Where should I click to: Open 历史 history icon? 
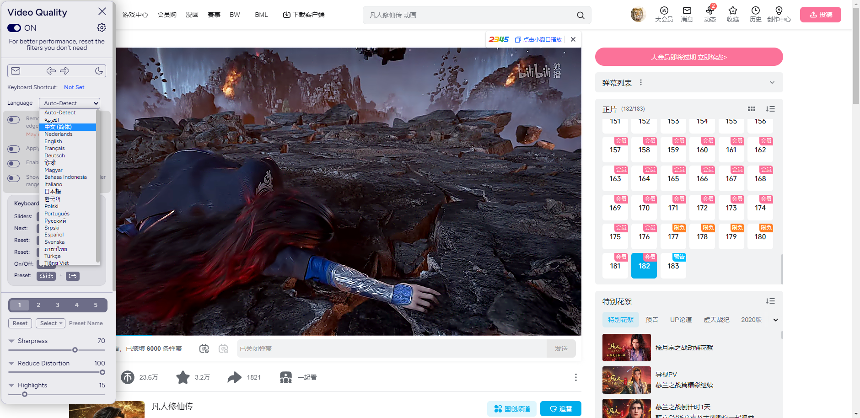tap(756, 14)
